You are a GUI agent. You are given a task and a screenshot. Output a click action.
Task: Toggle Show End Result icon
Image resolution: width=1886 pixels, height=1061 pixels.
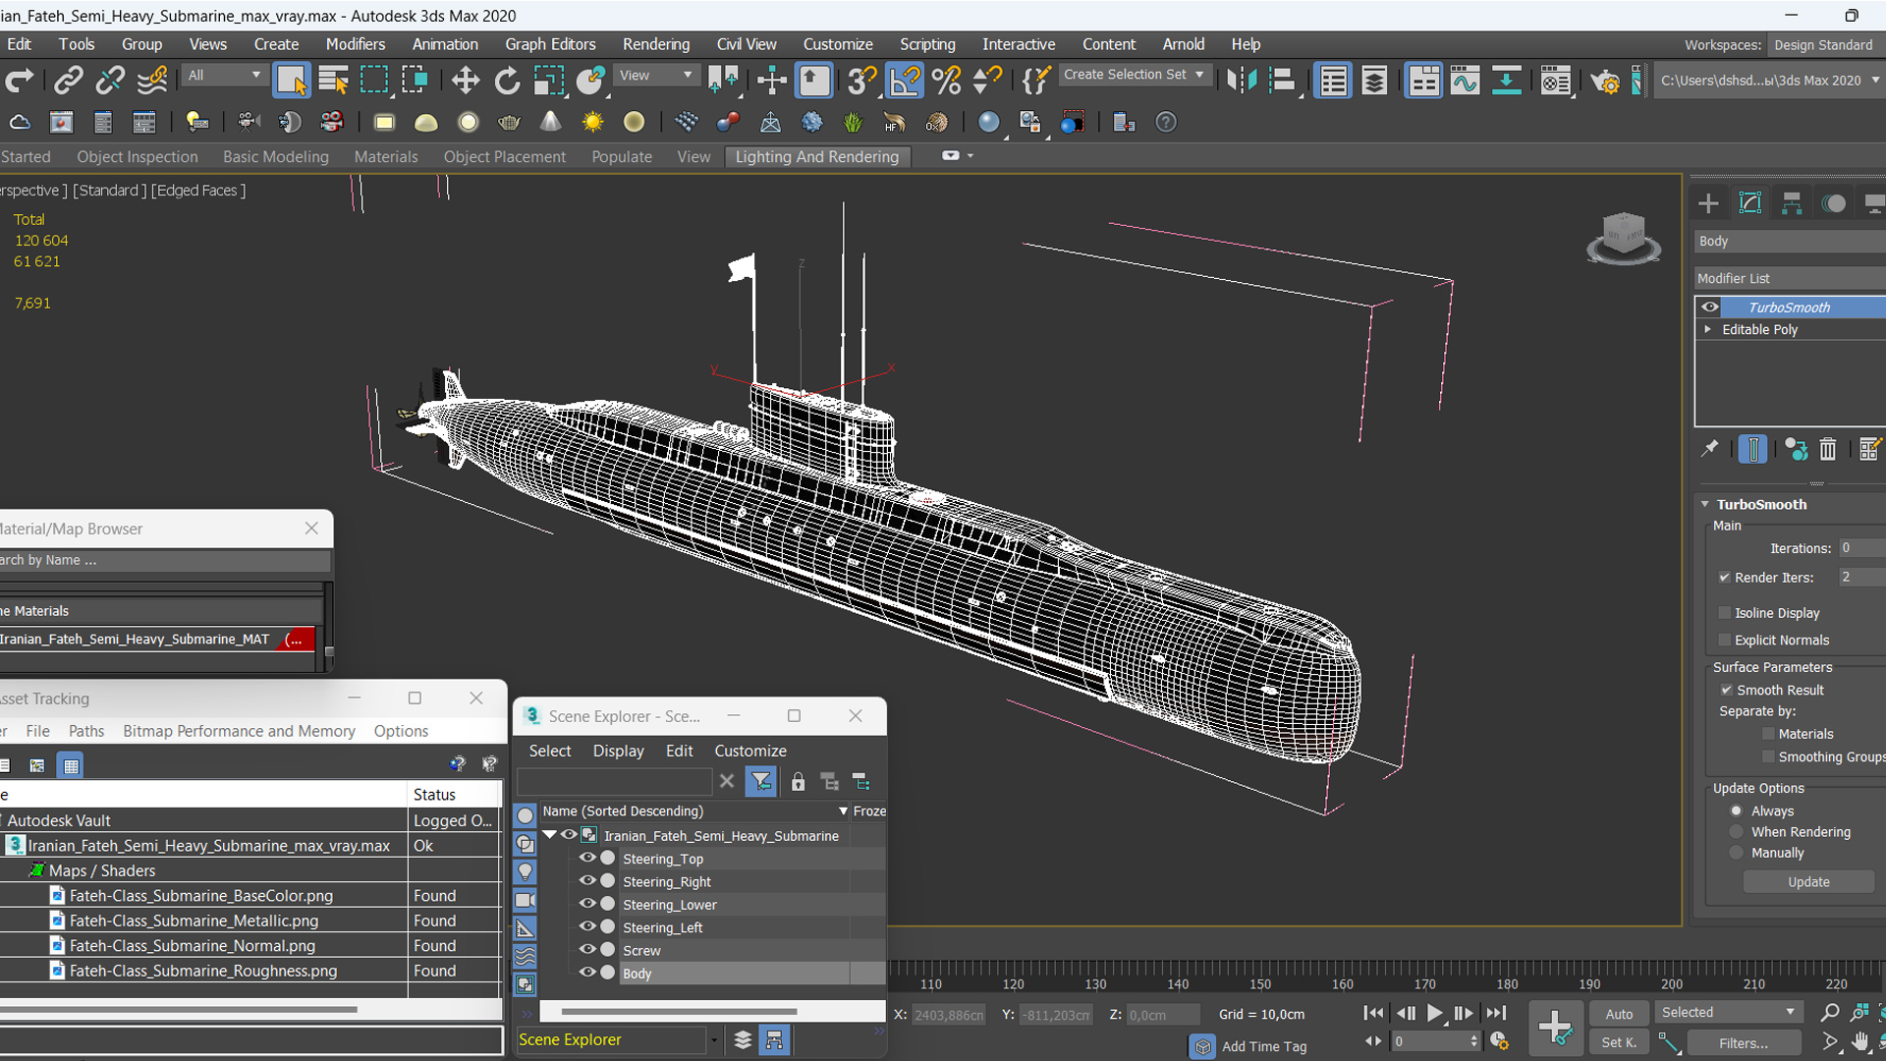pos(1752,449)
